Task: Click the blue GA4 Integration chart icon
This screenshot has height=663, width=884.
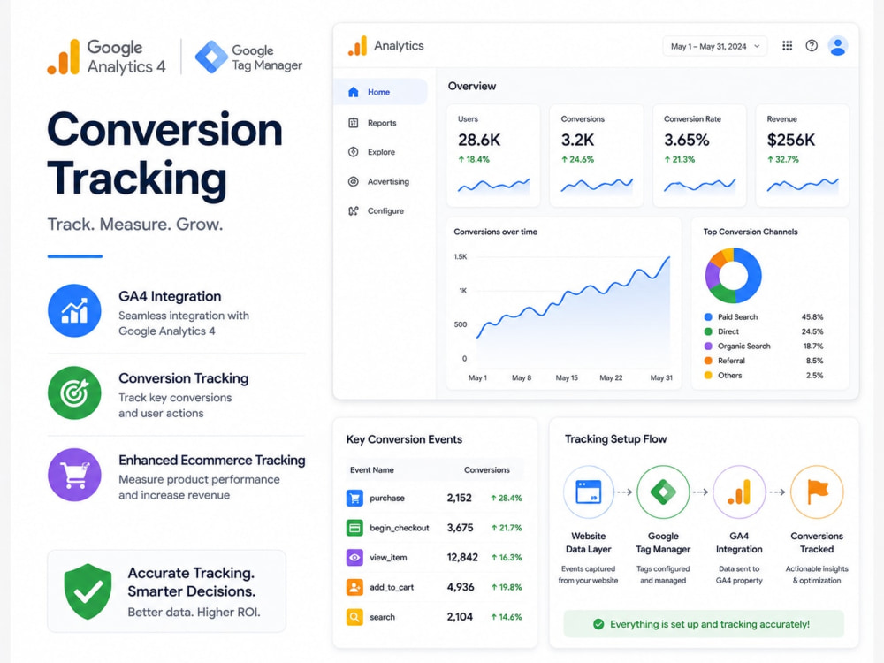Action: [74, 310]
